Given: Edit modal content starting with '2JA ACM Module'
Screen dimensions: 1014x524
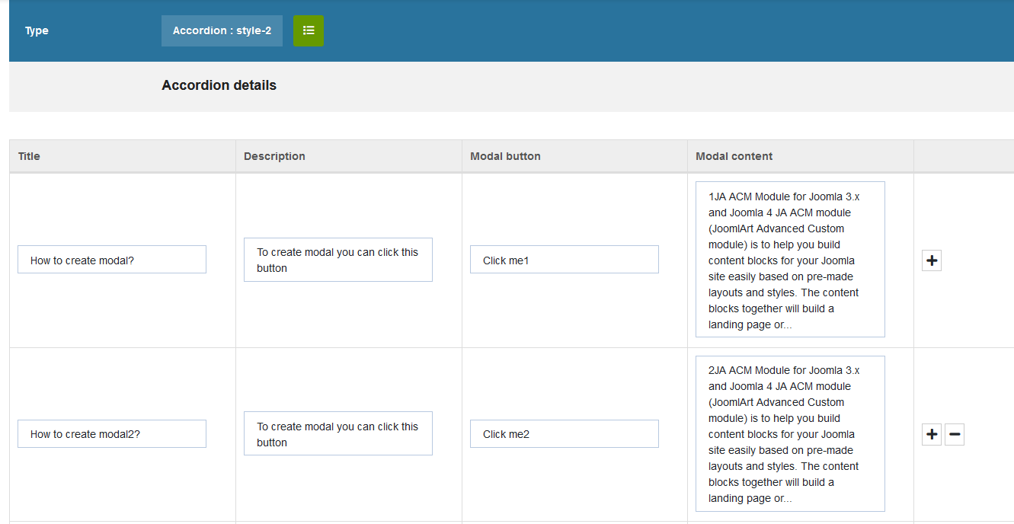Looking at the screenshot, I should coord(789,434).
